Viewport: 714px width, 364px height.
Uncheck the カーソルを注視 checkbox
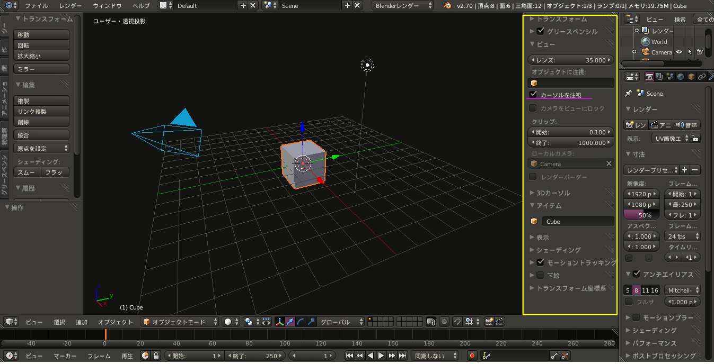533,95
